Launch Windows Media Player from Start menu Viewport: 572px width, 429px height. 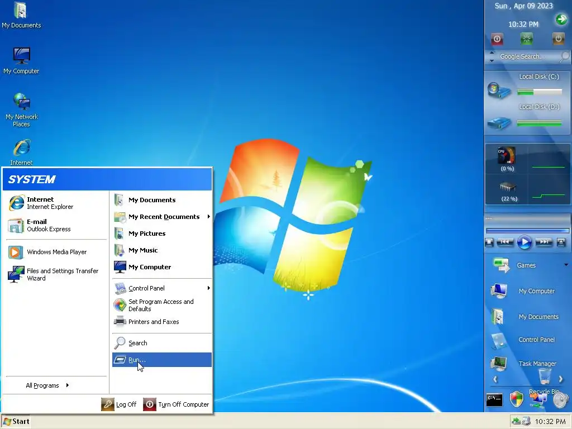tap(56, 252)
